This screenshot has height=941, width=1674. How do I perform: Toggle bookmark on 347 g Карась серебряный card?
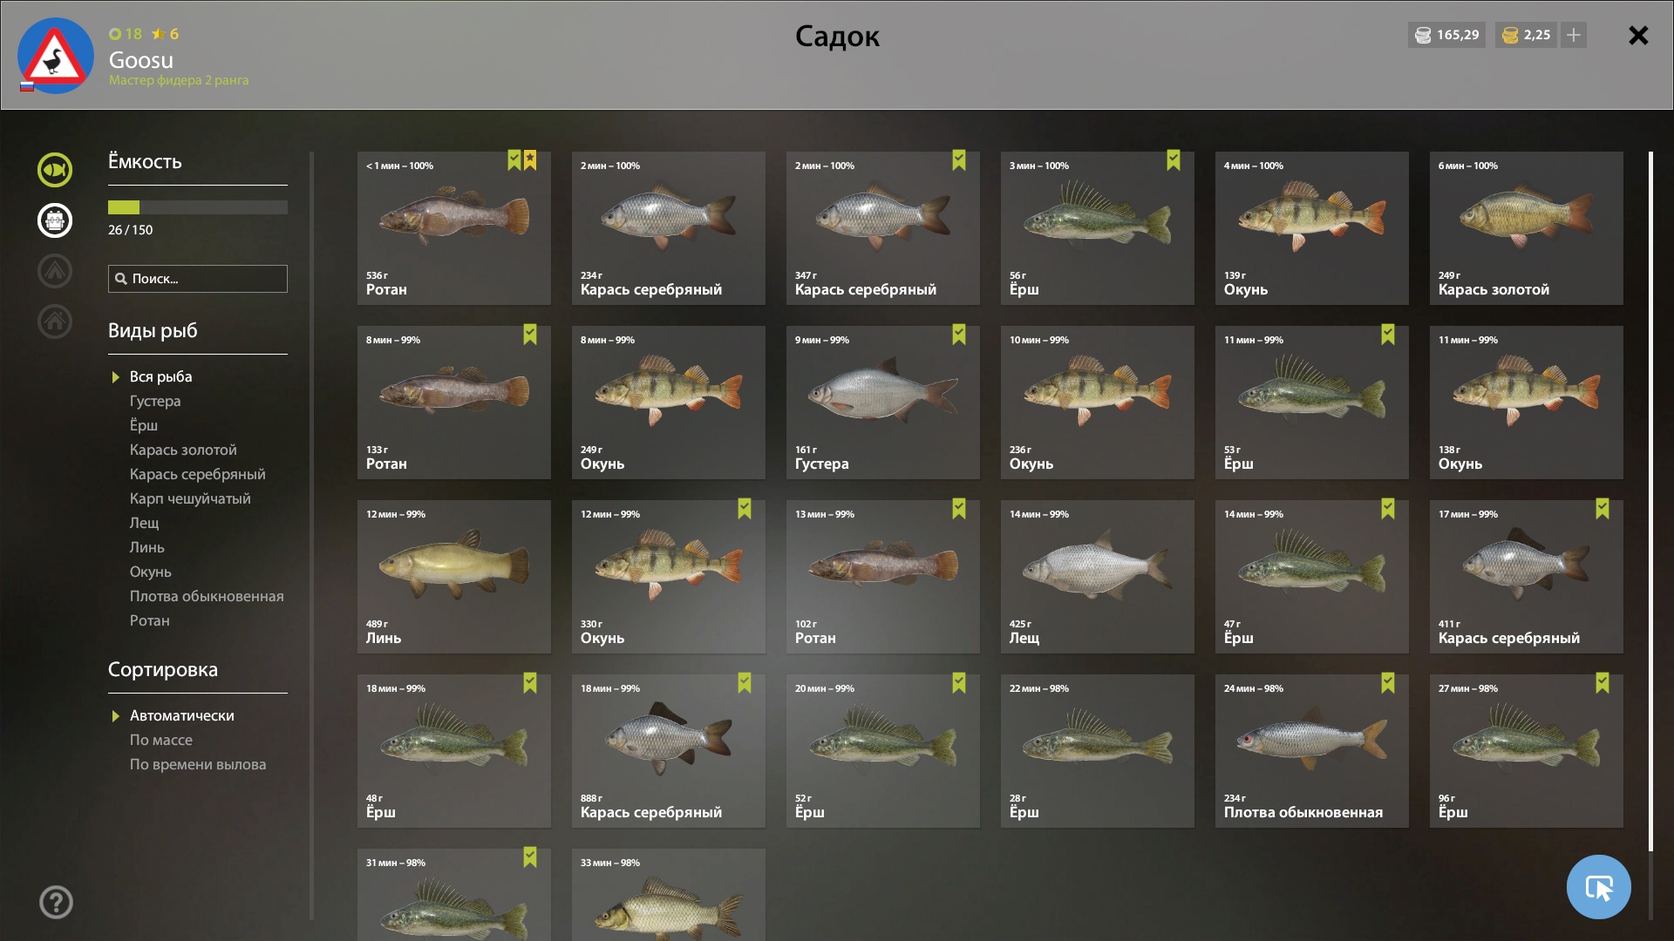coord(958,160)
